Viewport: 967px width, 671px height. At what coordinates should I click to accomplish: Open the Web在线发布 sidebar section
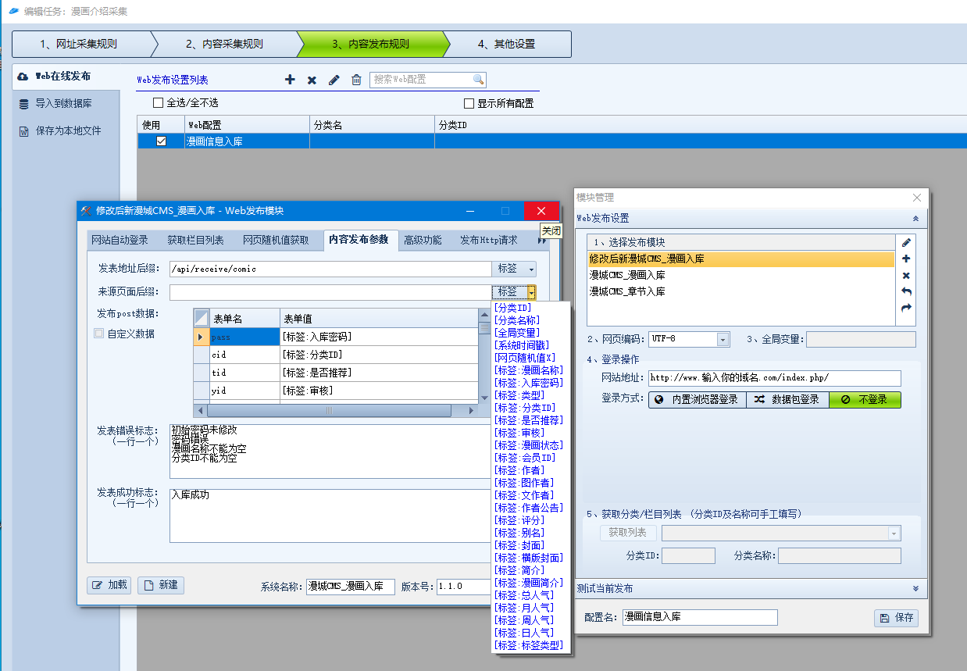[x=66, y=77]
